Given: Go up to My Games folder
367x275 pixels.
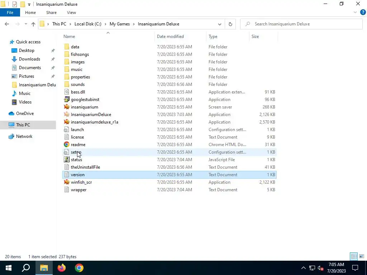Looking at the screenshot, I should point(33,24).
